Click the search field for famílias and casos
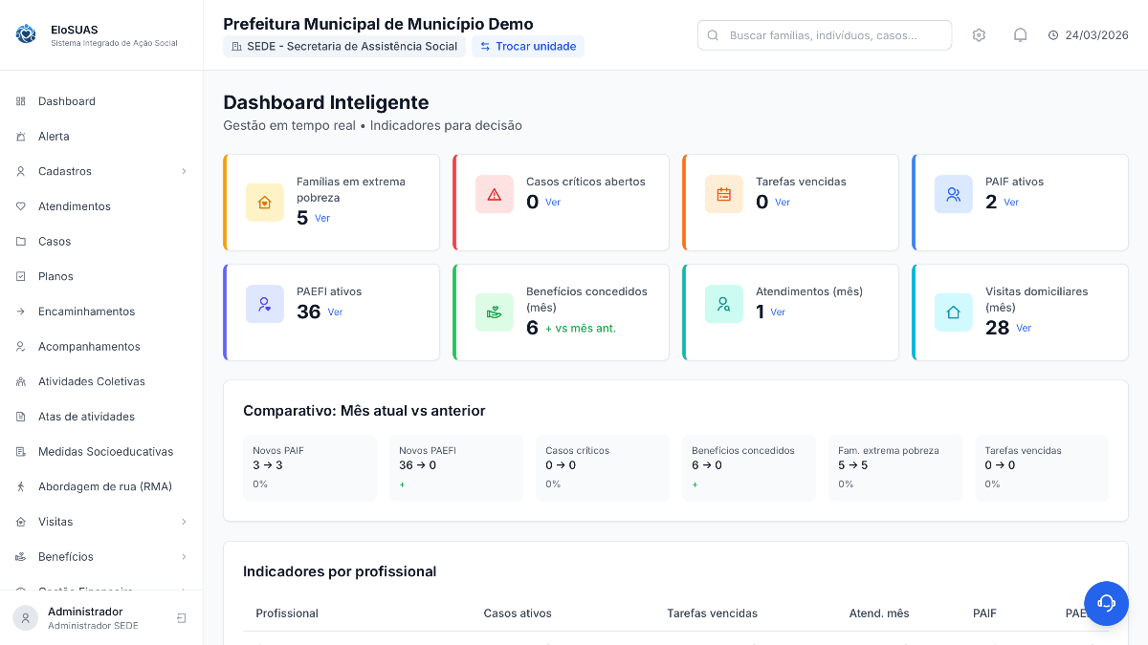The width and height of the screenshot is (1148, 645). [x=825, y=34]
